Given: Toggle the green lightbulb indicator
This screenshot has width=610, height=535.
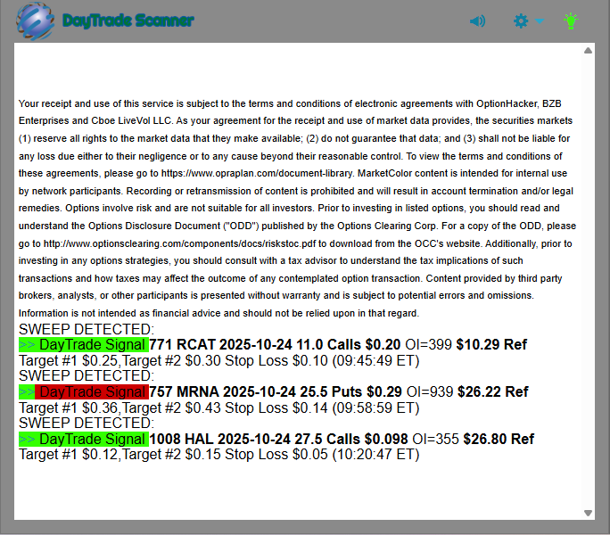Looking at the screenshot, I should click(571, 21).
